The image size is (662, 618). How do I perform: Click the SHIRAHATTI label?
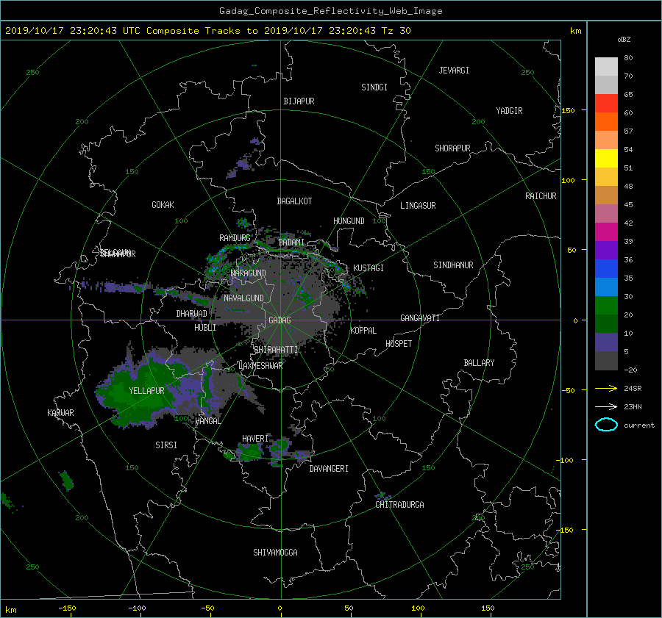[276, 350]
